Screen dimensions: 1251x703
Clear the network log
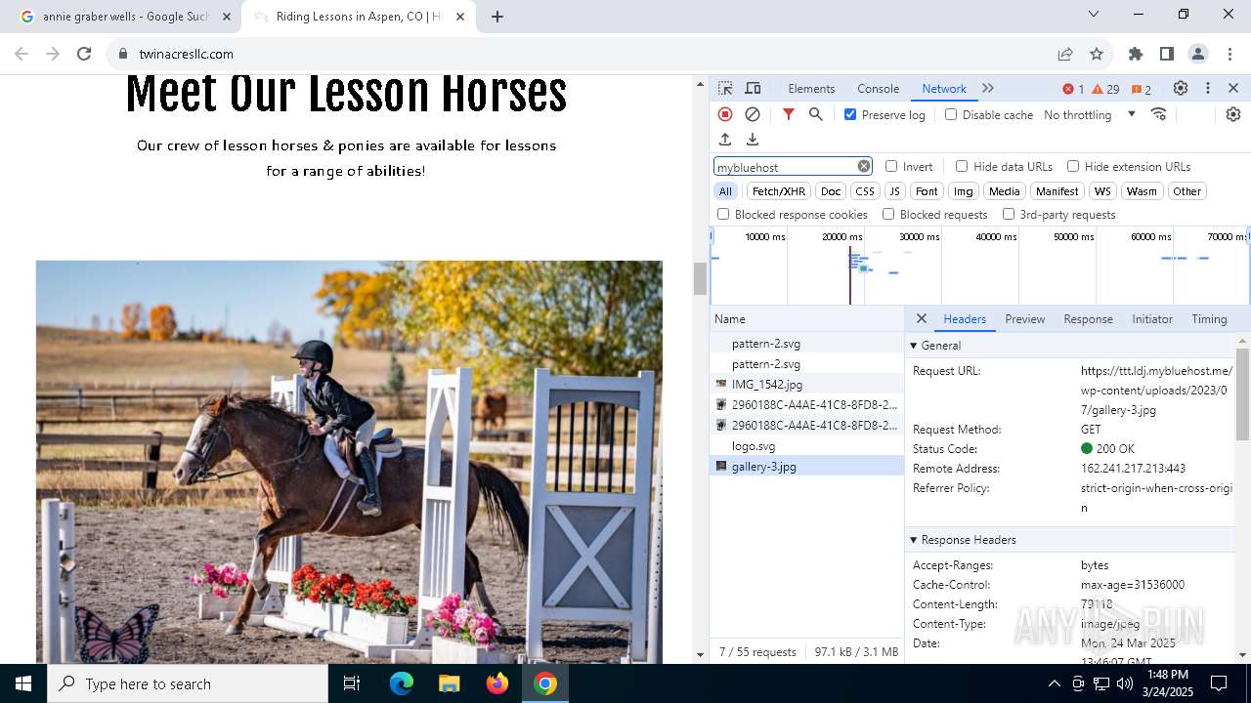tap(753, 114)
